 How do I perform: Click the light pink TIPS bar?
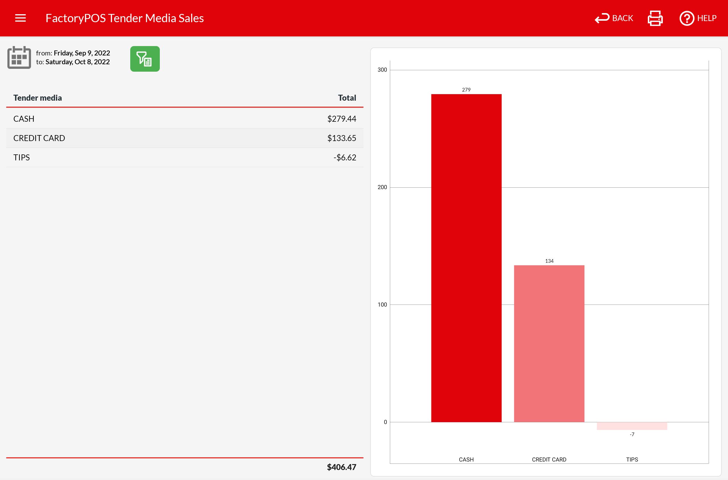(632, 426)
